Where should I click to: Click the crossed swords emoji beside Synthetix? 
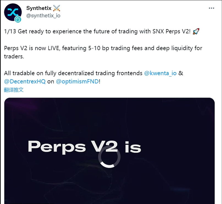click(56, 8)
